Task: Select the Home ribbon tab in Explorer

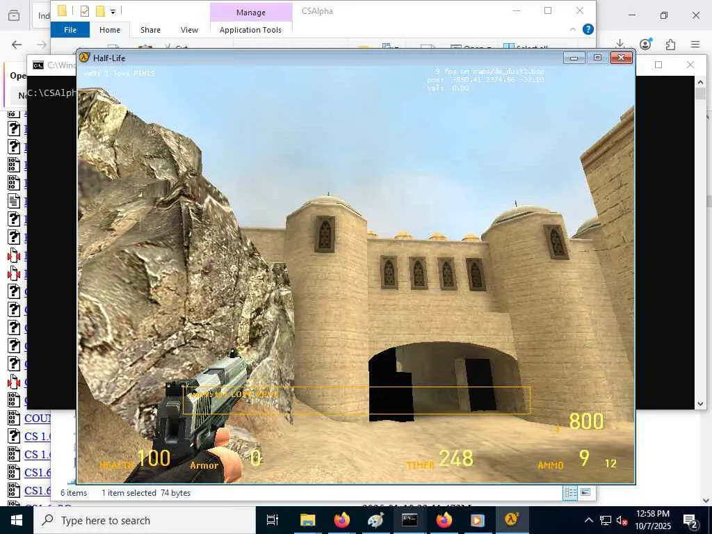Action: click(110, 30)
